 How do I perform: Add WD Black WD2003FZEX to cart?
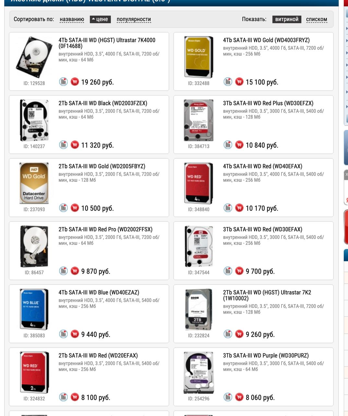click(x=75, y=145)
